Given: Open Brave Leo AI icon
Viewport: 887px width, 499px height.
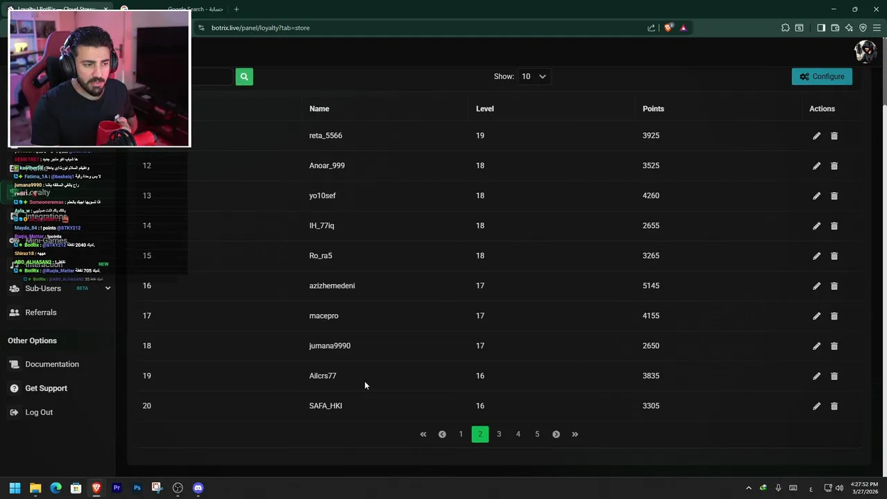Looking at the screenshot, I should tap(849, 28).
